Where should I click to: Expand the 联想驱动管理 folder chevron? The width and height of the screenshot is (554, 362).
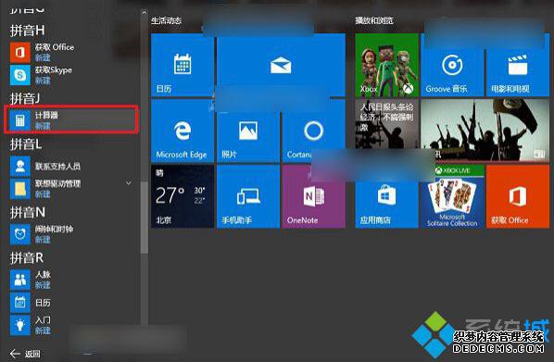click(129, 183)
